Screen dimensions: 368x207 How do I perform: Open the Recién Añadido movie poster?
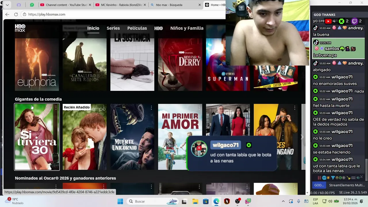(85, 137)
